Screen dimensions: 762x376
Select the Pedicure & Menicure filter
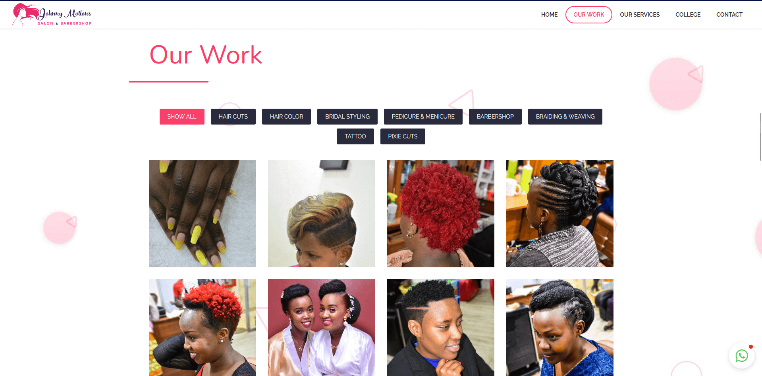click(423, 117)
